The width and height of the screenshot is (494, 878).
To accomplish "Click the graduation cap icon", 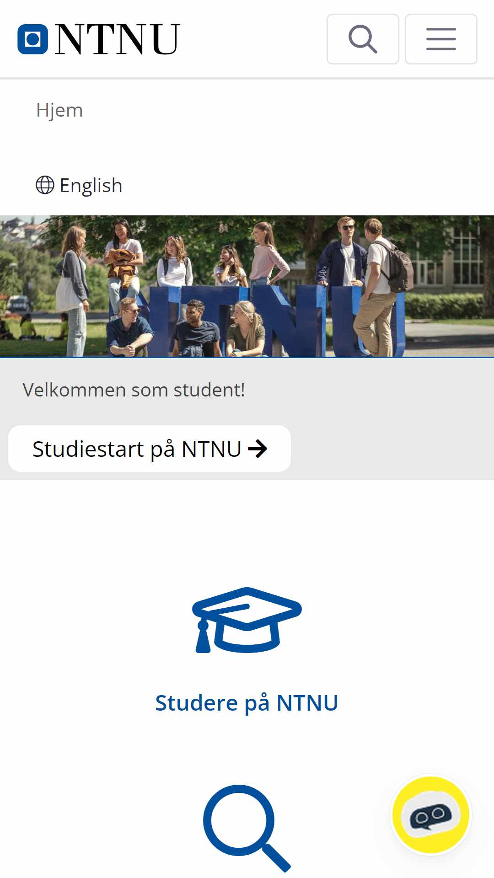I will (x=247, y=620).
